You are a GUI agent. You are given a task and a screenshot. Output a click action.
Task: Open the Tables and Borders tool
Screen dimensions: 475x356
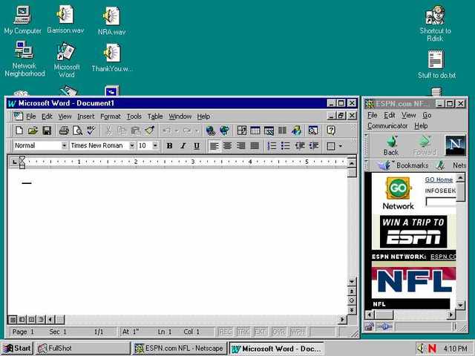tap(242, 131)
